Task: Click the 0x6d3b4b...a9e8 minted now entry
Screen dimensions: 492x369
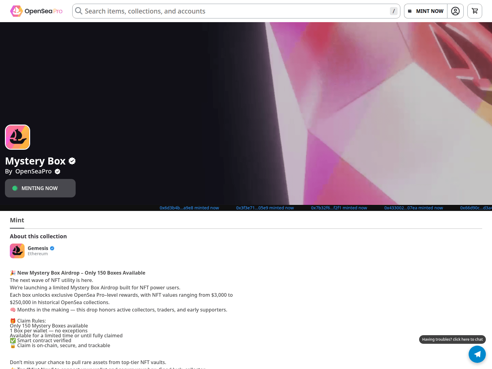Action: (x=189, y=208)
